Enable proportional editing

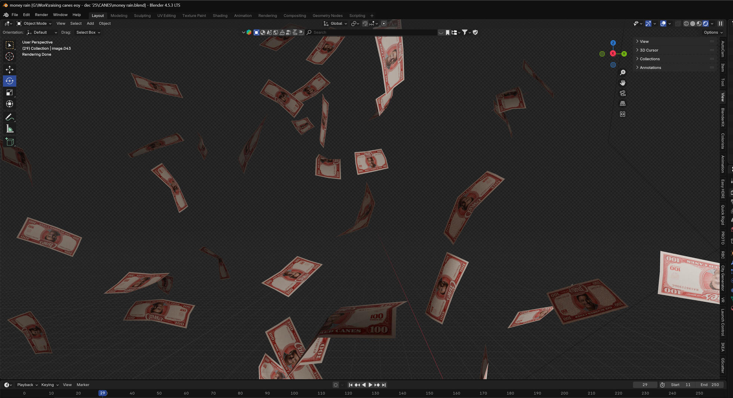point(385,23)
